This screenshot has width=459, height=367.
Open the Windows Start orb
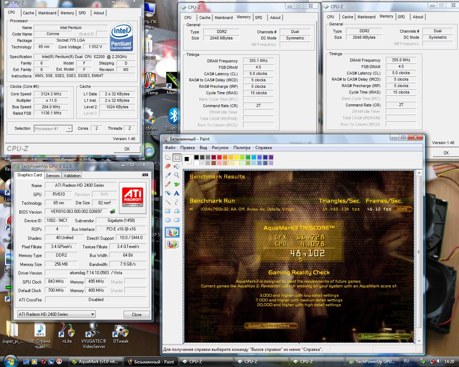point(10,361)
